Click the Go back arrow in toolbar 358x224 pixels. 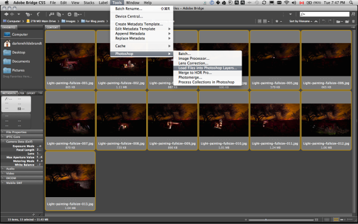[6, 14]
